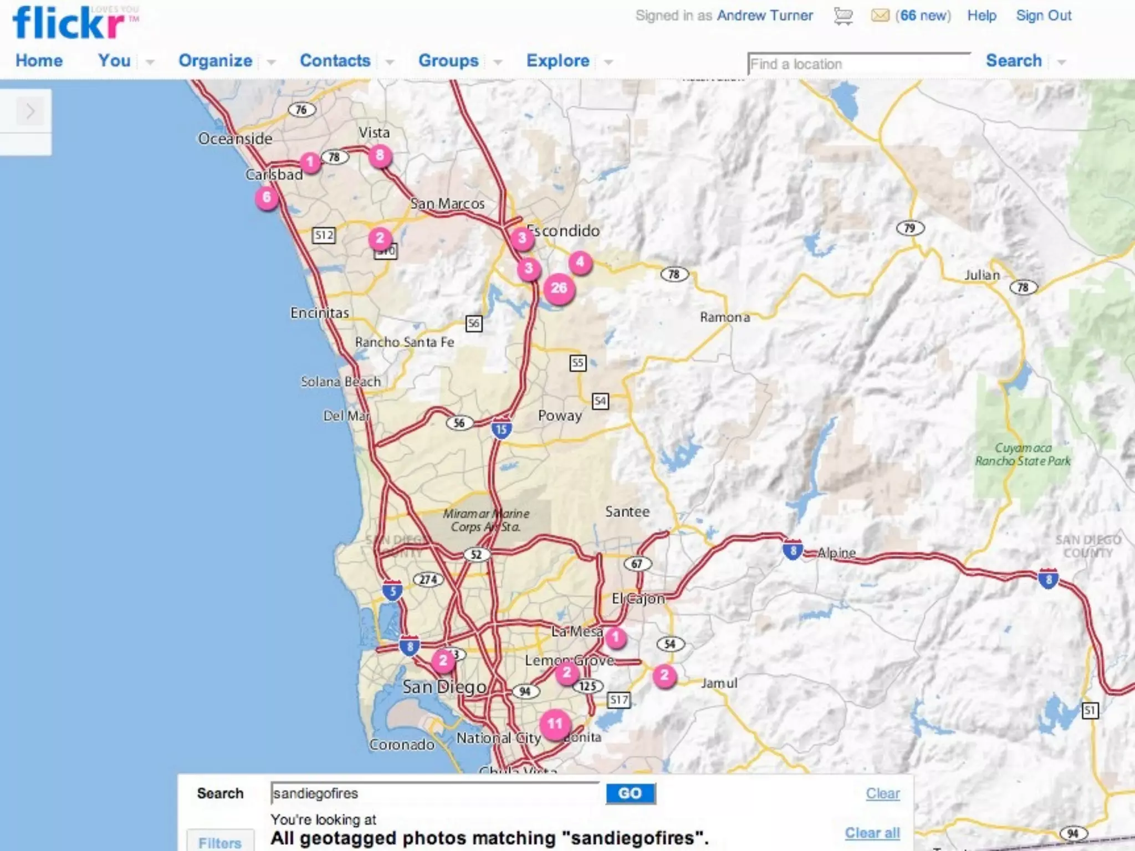The height and width of the screenshot is (851, 1135).
Task: Click the Sign Out link
Action: [x=1043, y=16]
